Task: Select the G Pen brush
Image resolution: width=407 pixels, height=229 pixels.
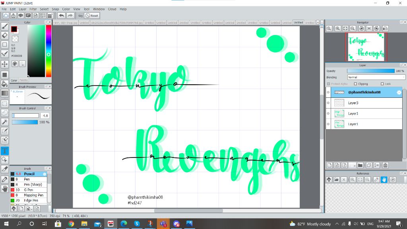Action: point(29,190)
